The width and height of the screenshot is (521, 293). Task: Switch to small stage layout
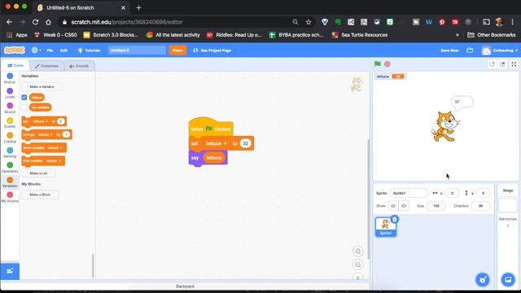pos(492,64)
